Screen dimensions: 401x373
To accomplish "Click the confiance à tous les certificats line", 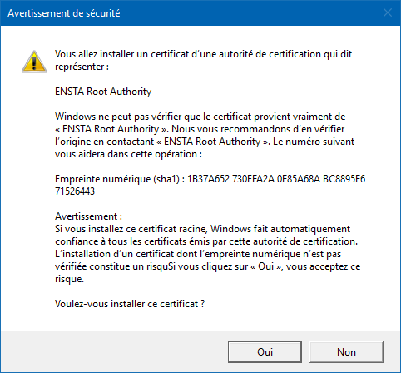I will 206,241.
